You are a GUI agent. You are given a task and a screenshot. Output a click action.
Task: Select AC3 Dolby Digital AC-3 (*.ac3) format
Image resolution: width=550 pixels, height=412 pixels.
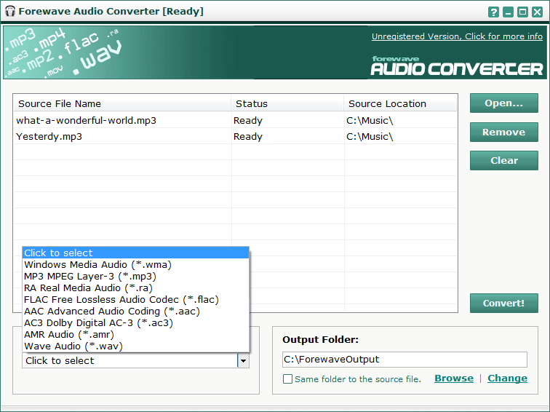pyautogui.click(x=135, y=323)
